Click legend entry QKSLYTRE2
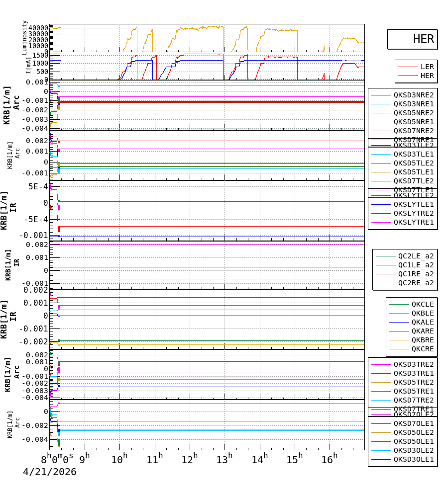Screen dimensions: 448x489 [414, 213]
